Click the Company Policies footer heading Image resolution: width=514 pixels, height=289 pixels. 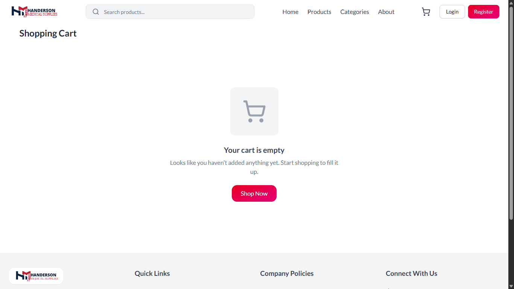pos(287,274)
